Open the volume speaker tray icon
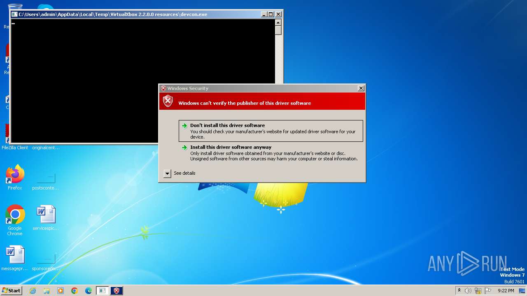This screenshot has height=296, width=527. (x=468, y=291)
